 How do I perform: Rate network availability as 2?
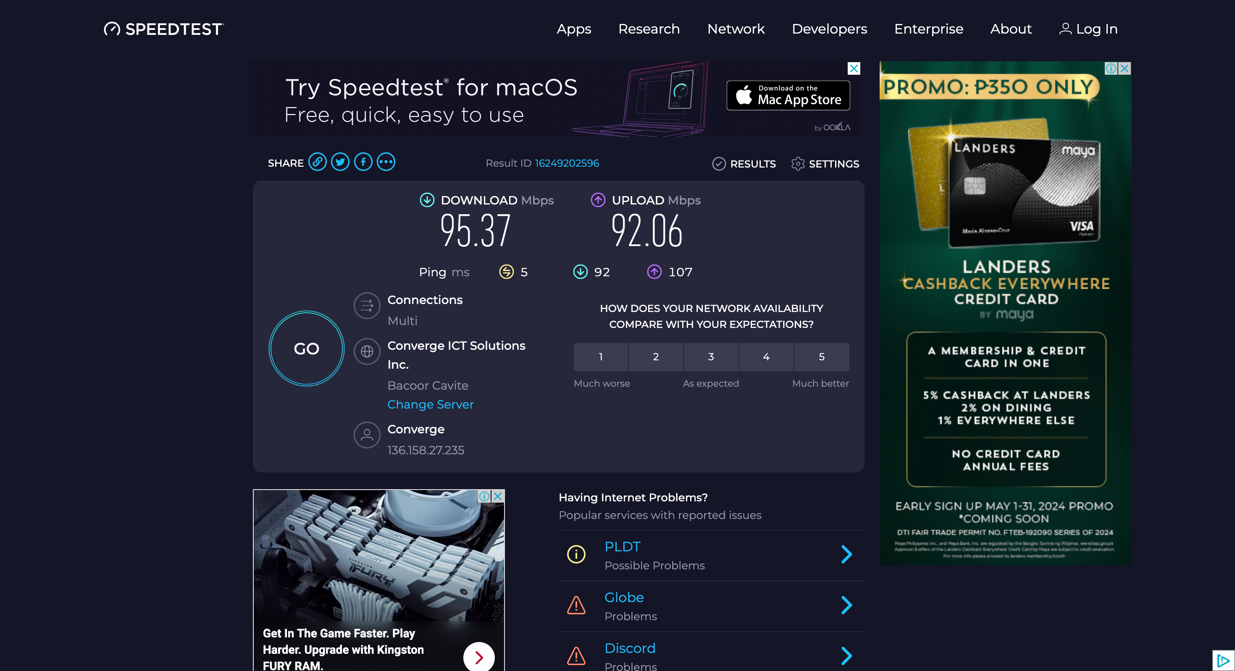[x=656, y=356]
